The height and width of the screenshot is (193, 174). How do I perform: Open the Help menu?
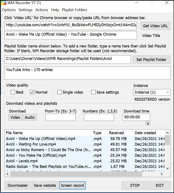tap(55, 10)
